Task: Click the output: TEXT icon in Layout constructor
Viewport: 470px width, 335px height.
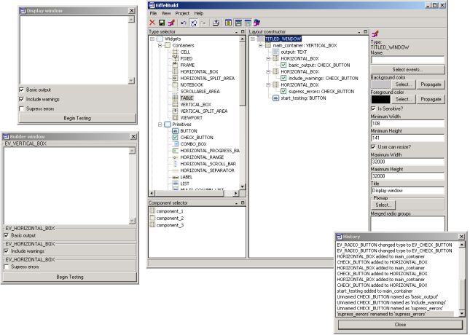Action: [275, 52]
